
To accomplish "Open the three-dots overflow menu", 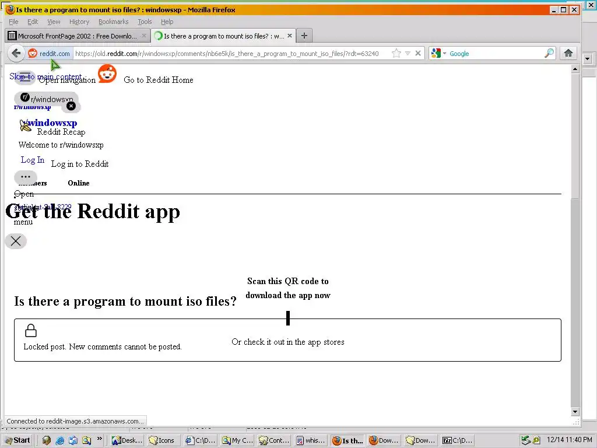I will tap(26, 177).
